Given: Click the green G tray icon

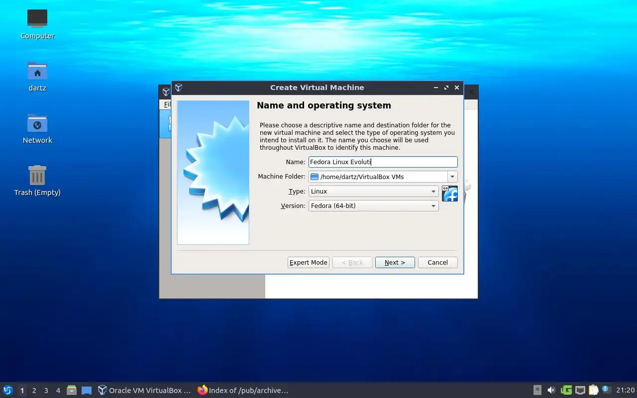Looking at the screenshot, I should [x=566, y=390].
